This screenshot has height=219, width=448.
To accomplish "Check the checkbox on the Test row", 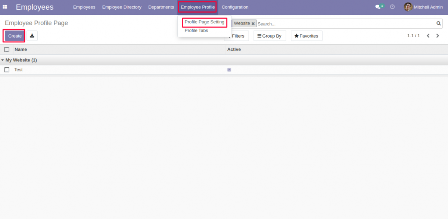I will click(x=6, y=70).
